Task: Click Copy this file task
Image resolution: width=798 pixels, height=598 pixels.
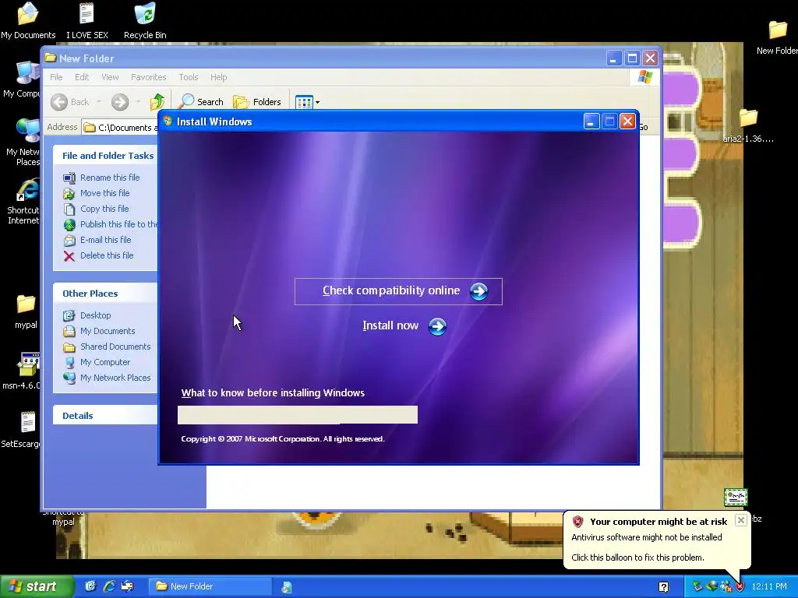Action: (x=104, y=209)
